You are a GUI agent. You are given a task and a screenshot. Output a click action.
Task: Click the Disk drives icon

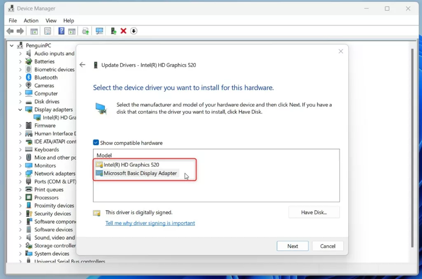pyautogui.click(x=28, y=102)
